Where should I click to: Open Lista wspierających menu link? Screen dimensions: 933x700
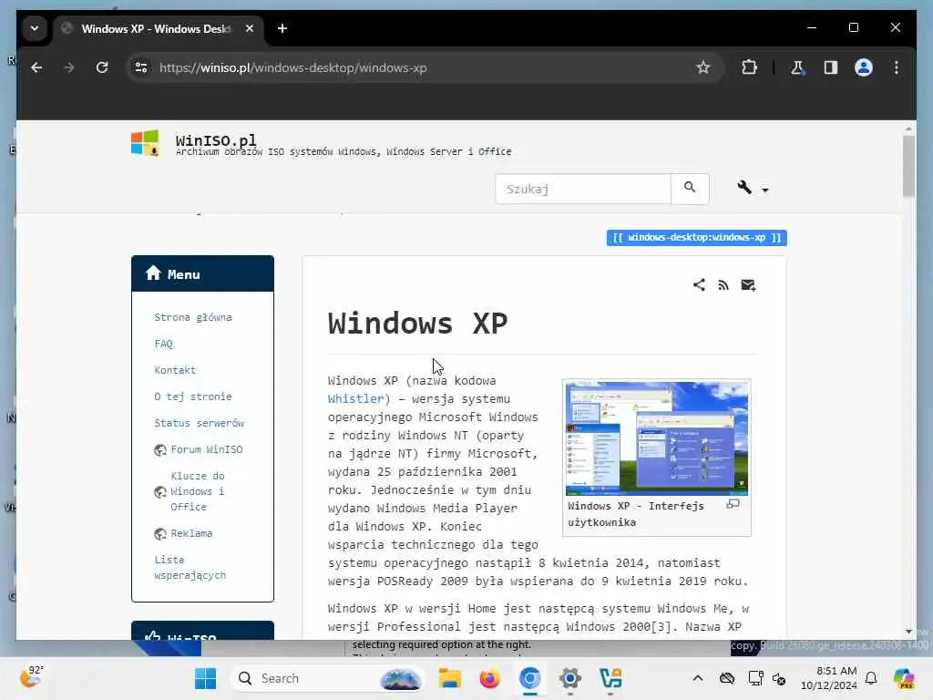(x=190, y=567)
